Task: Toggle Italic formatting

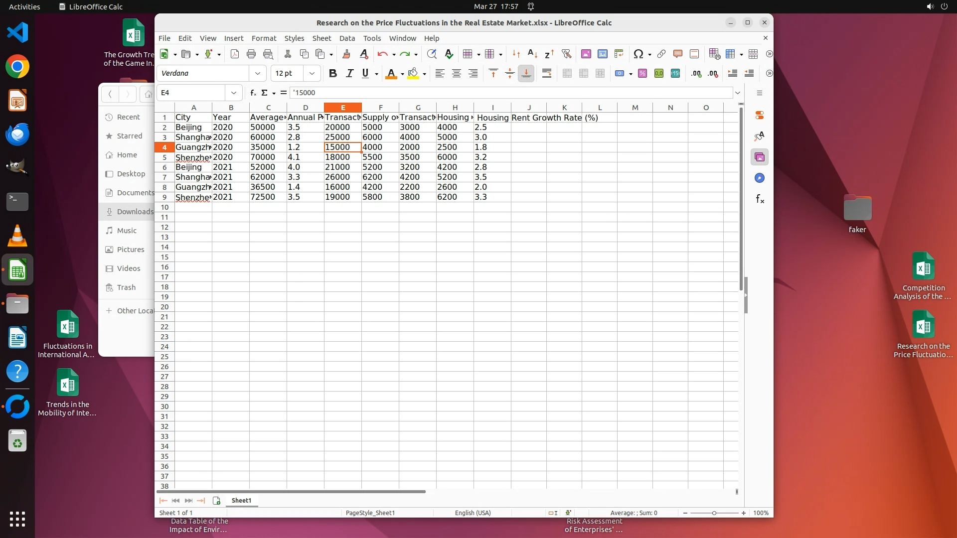Action: [x=349, y=73]
